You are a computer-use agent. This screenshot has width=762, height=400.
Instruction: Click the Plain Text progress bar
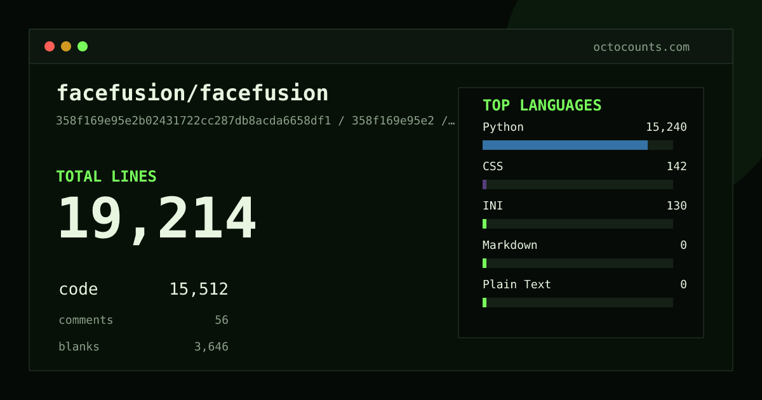[578, 302]
